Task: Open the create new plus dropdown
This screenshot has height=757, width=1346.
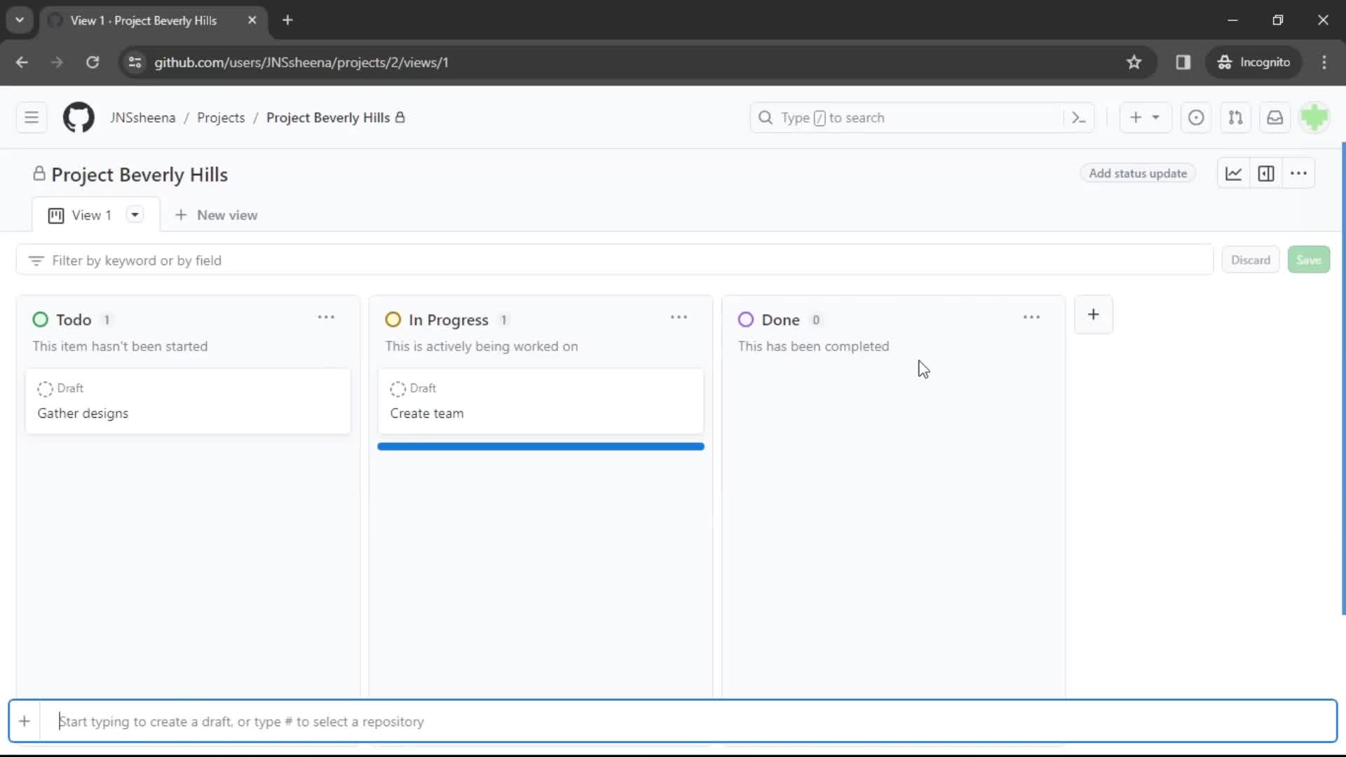Action: (1145, 118)
